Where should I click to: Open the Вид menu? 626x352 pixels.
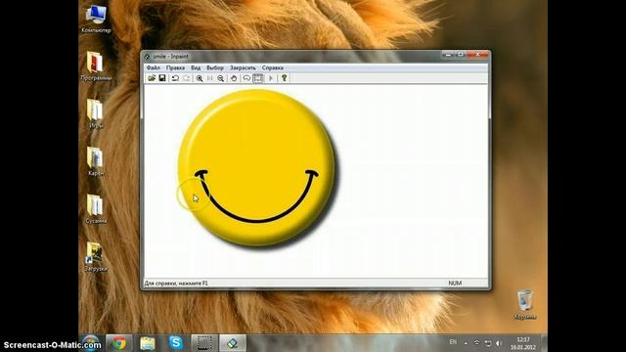[x=196, y=67]
